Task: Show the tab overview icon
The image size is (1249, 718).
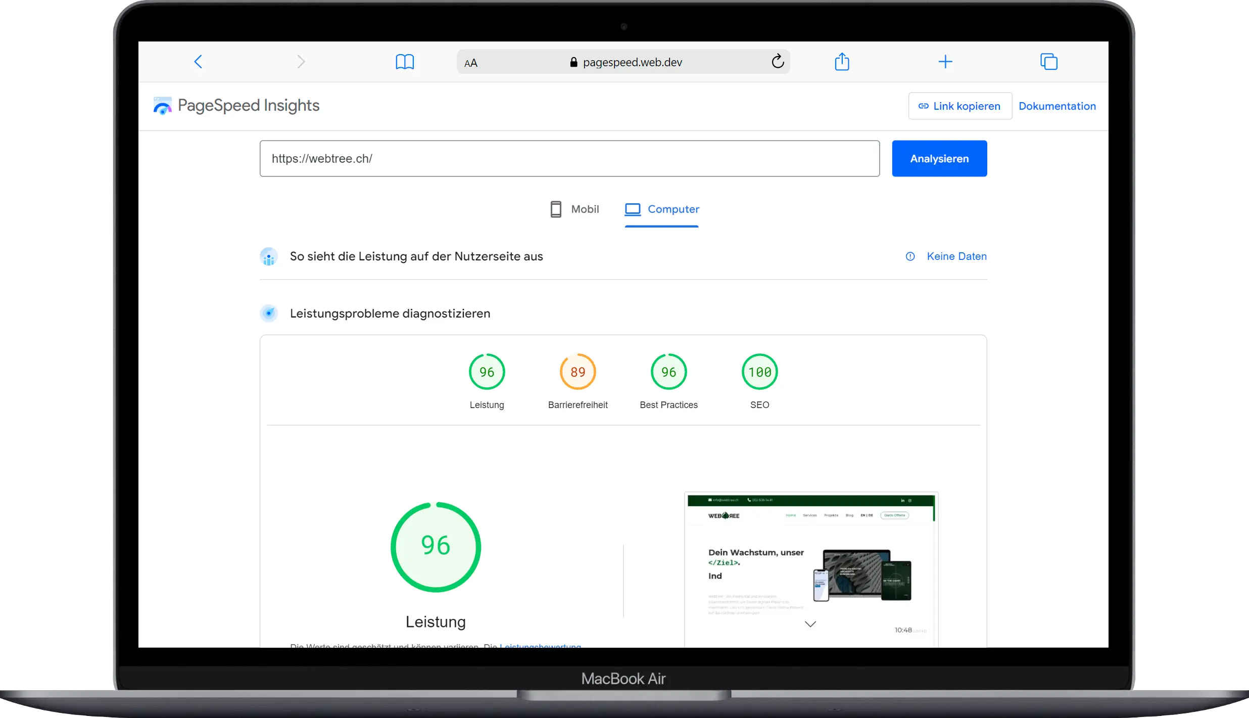Action: [1048, 61]
